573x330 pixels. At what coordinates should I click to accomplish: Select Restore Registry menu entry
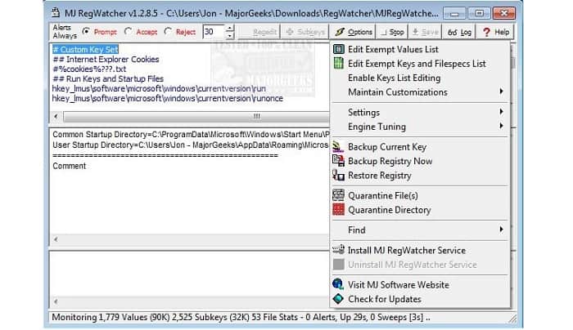(x=420, y=176)
